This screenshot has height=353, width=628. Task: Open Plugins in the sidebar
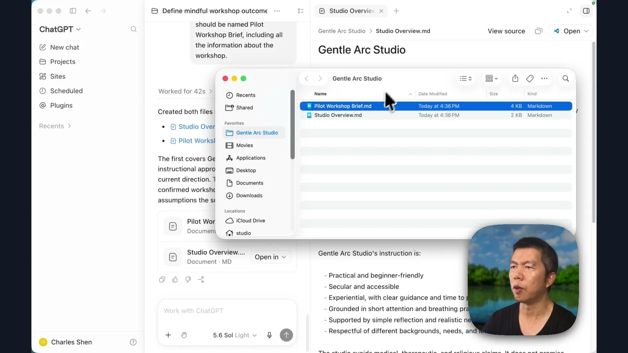click(61, 105)
